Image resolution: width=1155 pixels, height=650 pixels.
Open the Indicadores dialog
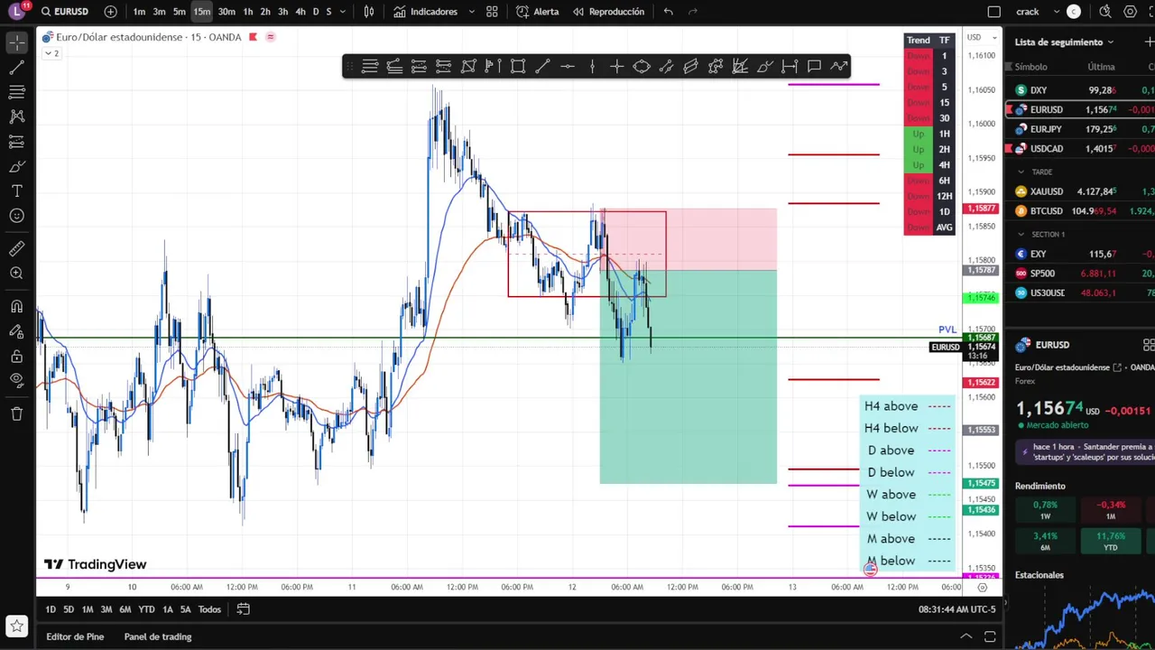point(426,12)
